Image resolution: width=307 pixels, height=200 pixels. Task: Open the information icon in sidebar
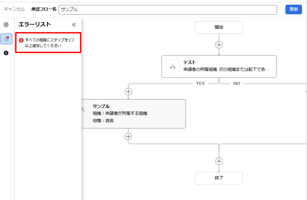[x=6, y=53]
